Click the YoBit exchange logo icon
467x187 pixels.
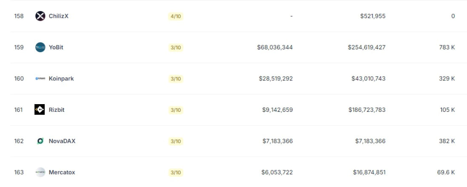click(x=40, y=47)
